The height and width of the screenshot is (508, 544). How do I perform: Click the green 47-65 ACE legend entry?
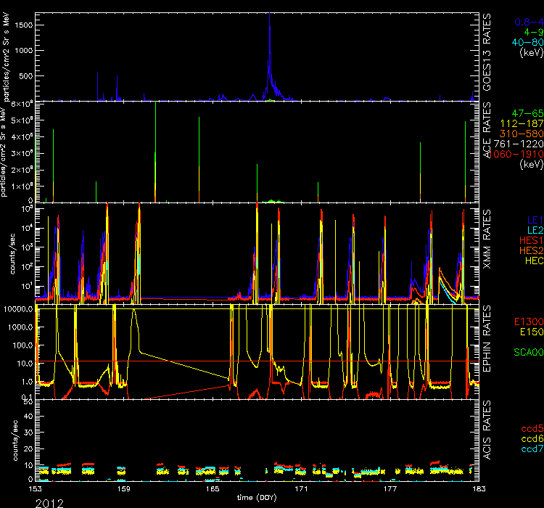click(527, 114)
